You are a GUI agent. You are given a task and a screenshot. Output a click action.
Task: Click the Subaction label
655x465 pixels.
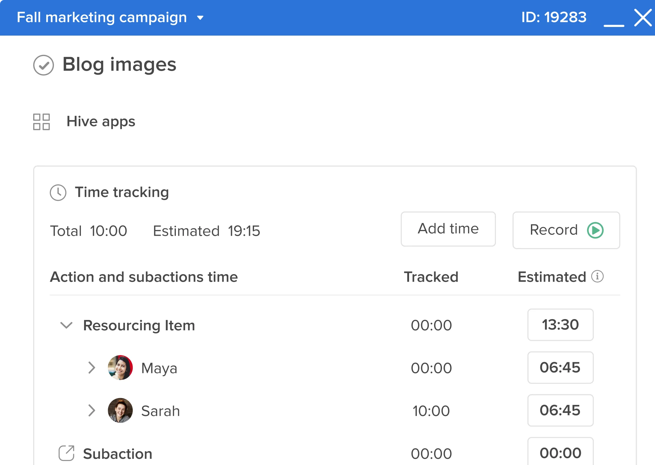tap(118, 454)
